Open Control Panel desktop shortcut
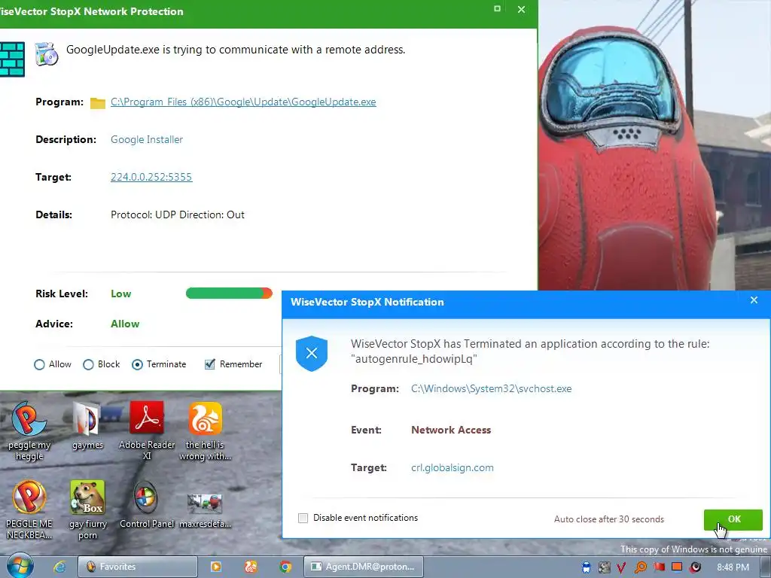This screenshot has width=771, height=578. point(147,505)
